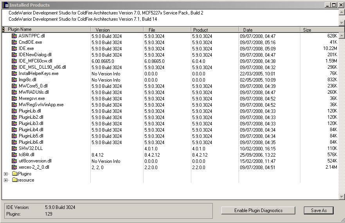
Task: Click the Plugins folder icon
Action: coord(15,173)
